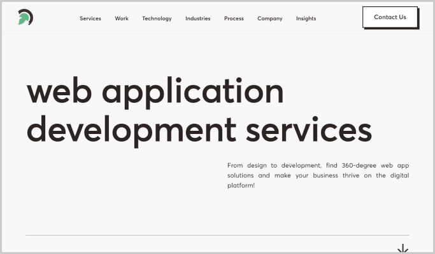Click the word "web" in the headline
435x254 pixels.
point(59,92)
